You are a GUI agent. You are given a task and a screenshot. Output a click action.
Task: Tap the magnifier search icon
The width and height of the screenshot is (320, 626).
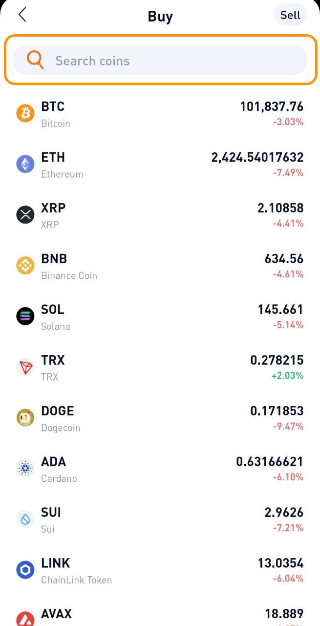[x=35, y=60]
